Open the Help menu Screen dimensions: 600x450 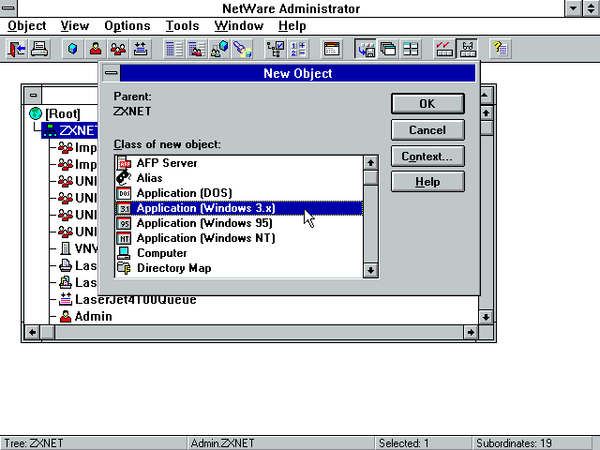292,26
